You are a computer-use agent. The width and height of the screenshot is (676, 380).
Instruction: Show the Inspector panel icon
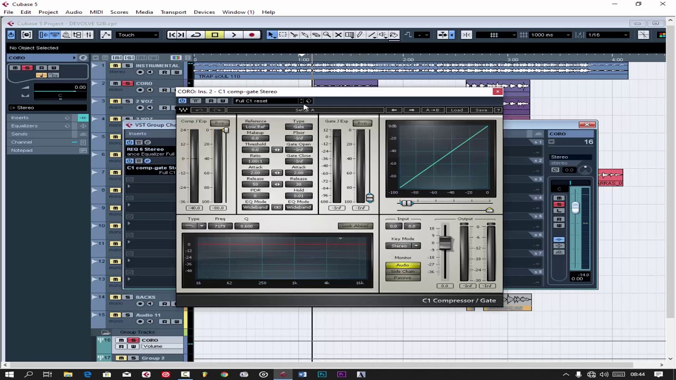[x=44, y=35]
